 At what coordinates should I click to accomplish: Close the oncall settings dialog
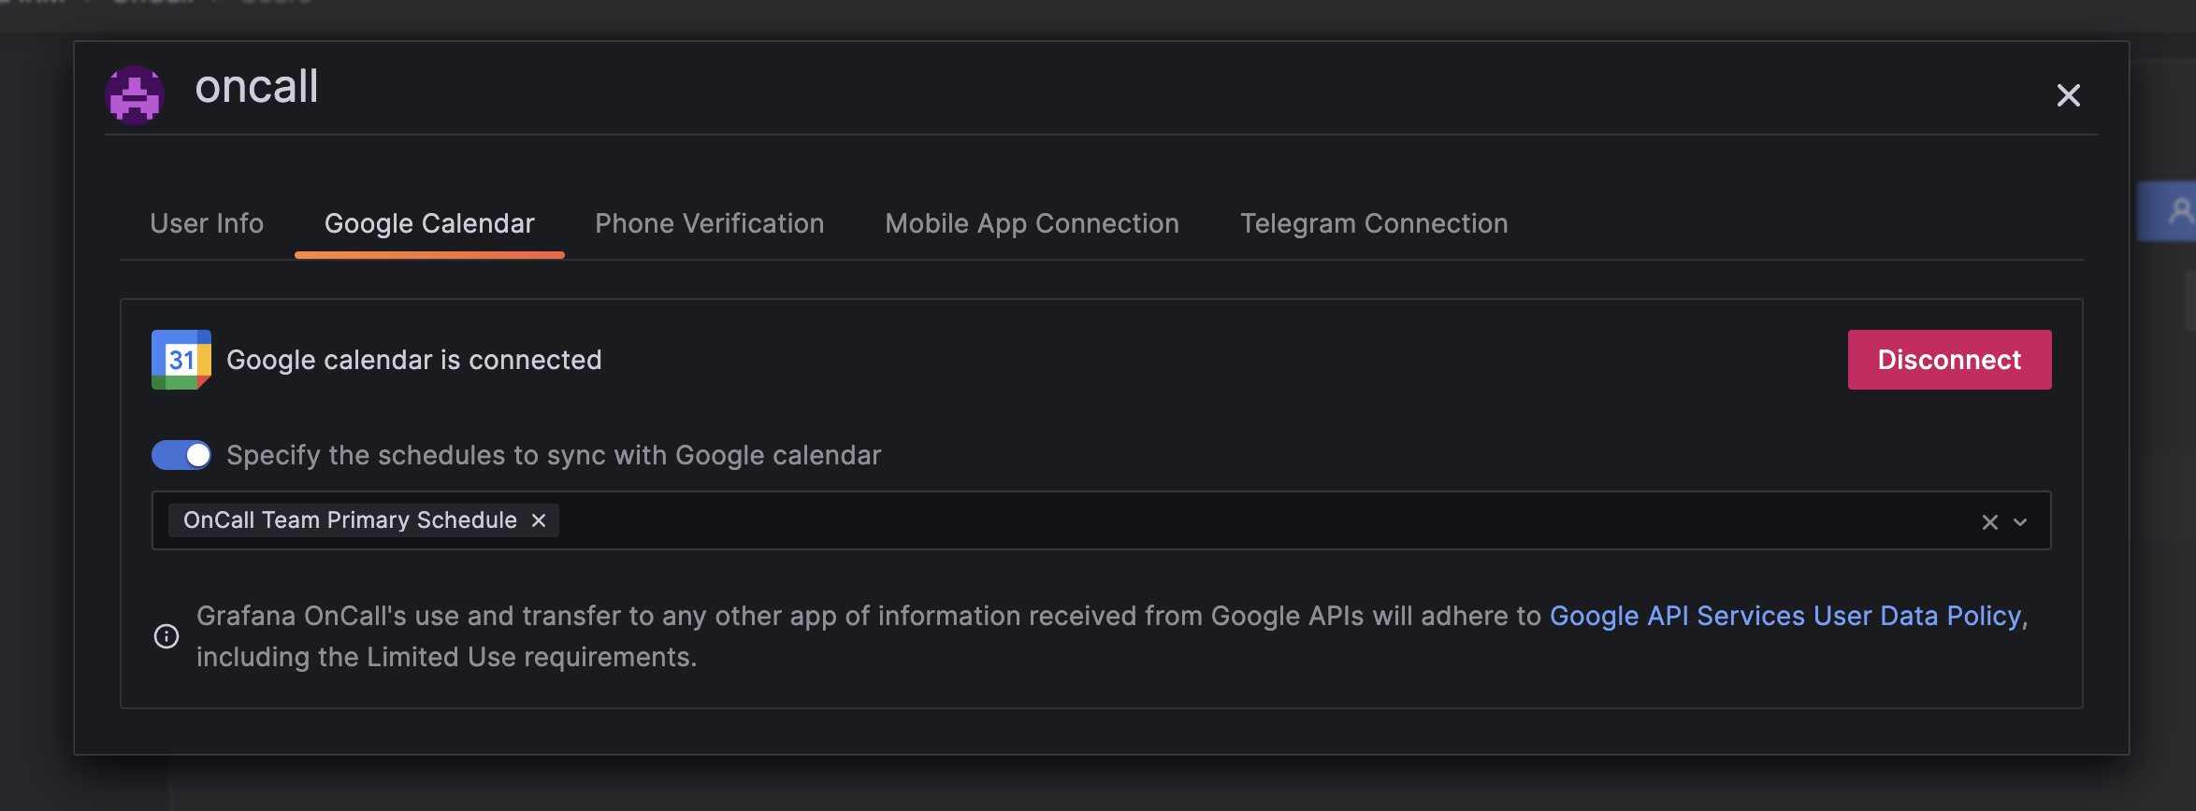[2068, 95]
